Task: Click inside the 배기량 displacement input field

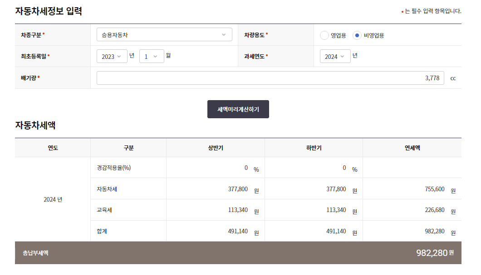Action: click(270, 78)
